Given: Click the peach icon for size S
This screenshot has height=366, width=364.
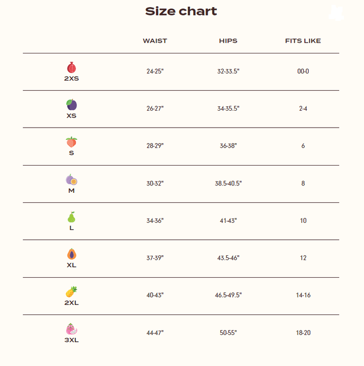Looking at the screenshot, I should point(71,142).
